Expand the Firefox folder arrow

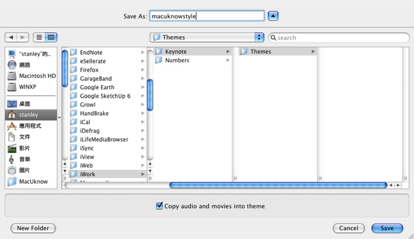click(x=143, y=70)
